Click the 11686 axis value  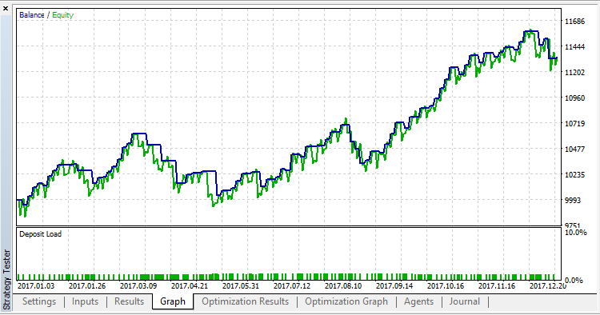(x=574, y=22)
